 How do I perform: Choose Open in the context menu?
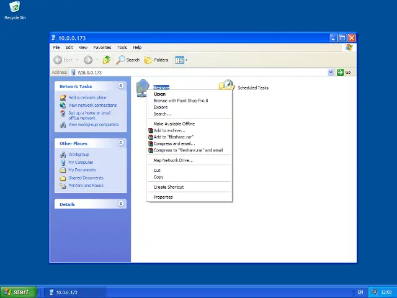[189, 94]
